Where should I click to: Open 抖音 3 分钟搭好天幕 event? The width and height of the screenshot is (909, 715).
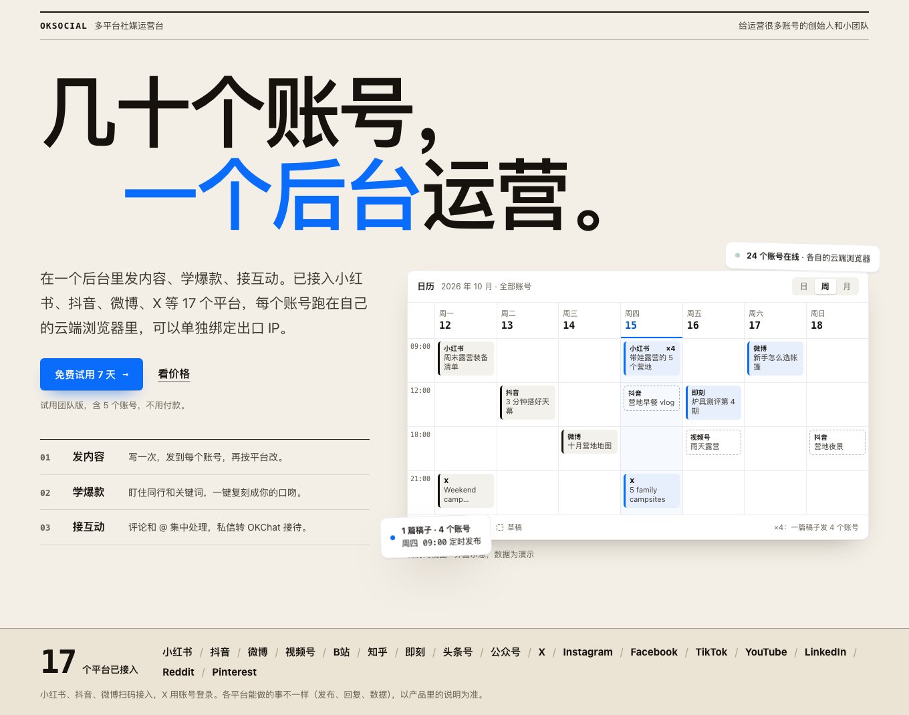(x=528, y=402)
